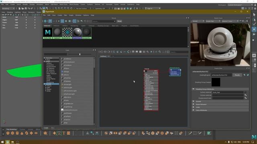Open the Hypershade Options menu
257x144 pixels.
click(86, 15)
